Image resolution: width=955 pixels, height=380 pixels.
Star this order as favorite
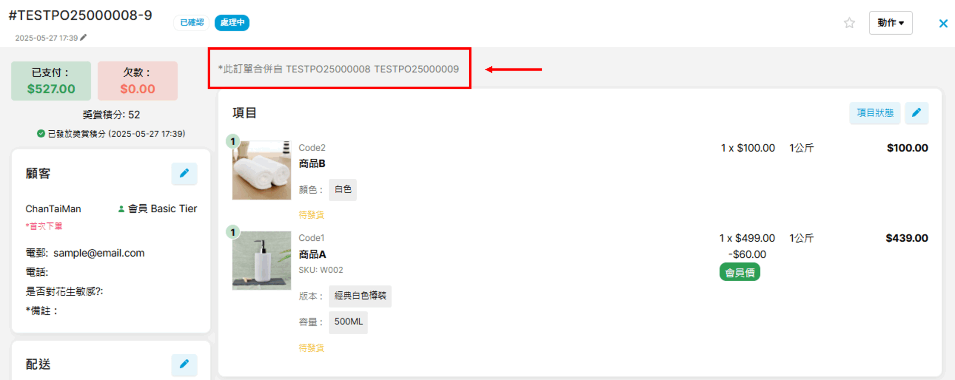point(849,23)
